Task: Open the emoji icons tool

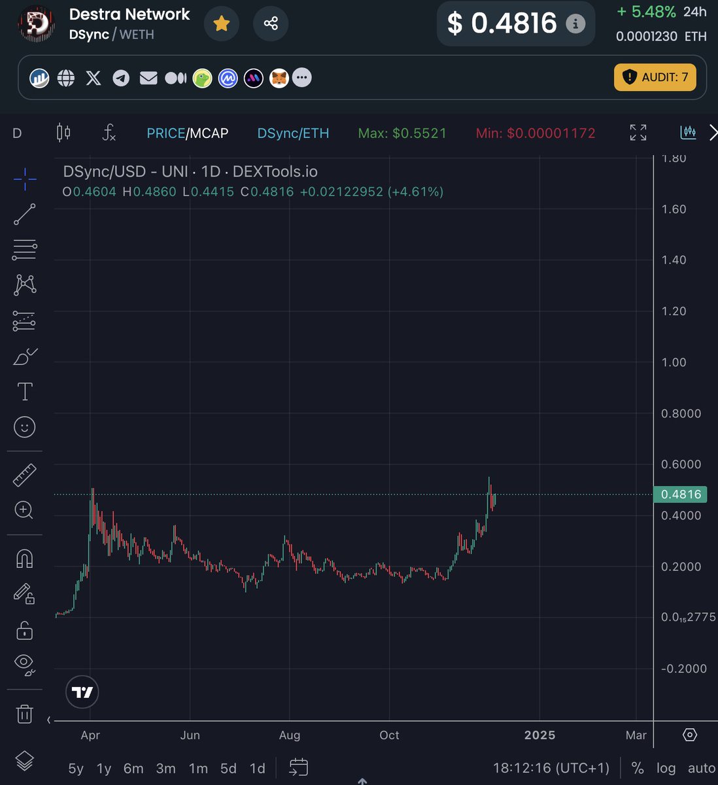Action: 25,427
